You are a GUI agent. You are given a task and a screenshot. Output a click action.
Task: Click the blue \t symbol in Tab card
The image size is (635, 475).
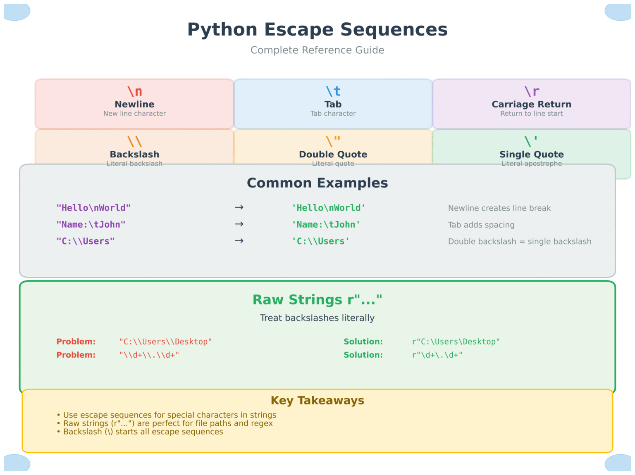(333, 91)
